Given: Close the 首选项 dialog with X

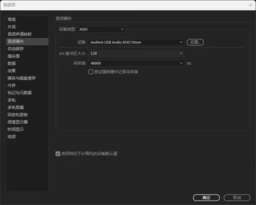Looking at the screenshot, I should pos(251,5).
